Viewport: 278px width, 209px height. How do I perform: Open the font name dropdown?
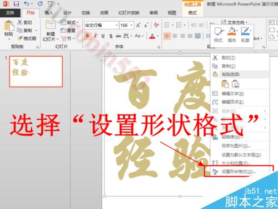[x=117, y=25]
